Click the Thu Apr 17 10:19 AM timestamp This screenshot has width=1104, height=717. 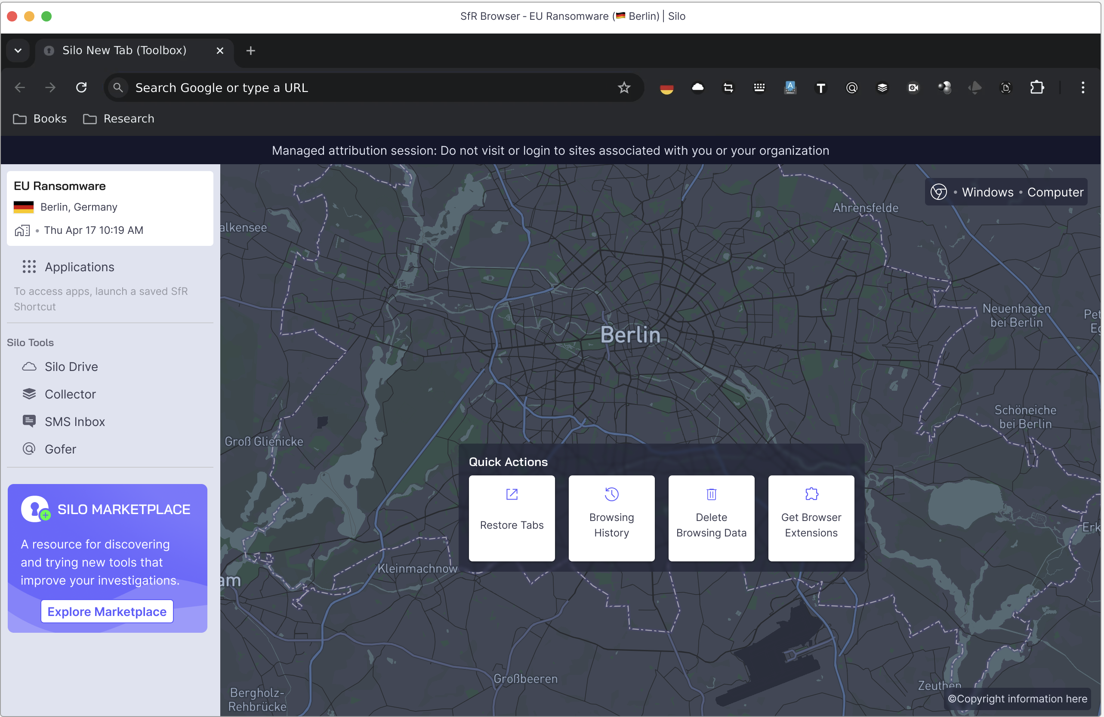pos(94,230)
